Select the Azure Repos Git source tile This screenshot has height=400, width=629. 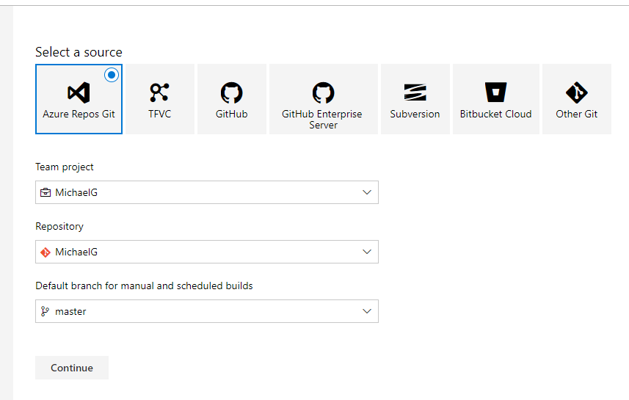point(79,98)
